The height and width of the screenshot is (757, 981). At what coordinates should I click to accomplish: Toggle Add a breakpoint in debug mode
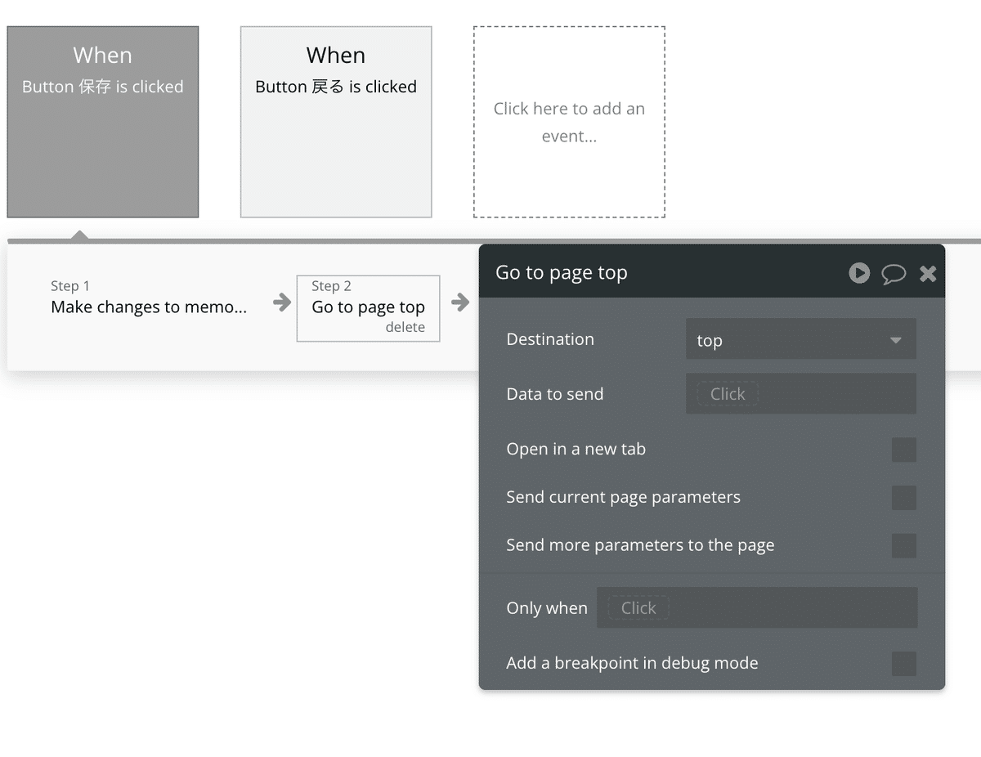903,663
